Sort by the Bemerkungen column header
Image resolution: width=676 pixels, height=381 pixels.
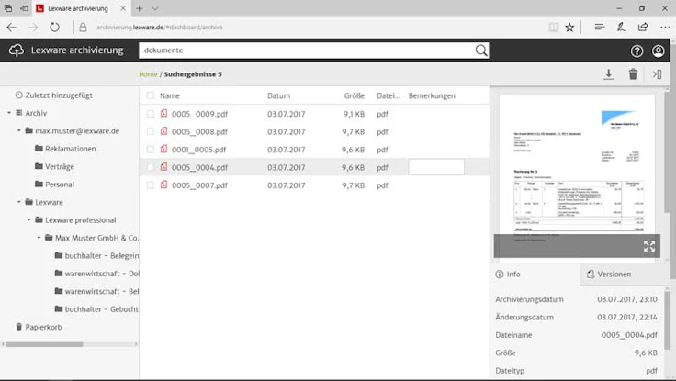coord(432,95)
